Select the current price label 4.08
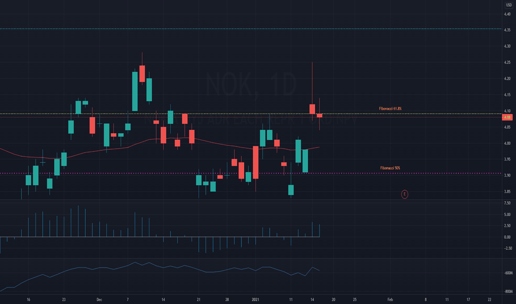 tap(507, 117)
